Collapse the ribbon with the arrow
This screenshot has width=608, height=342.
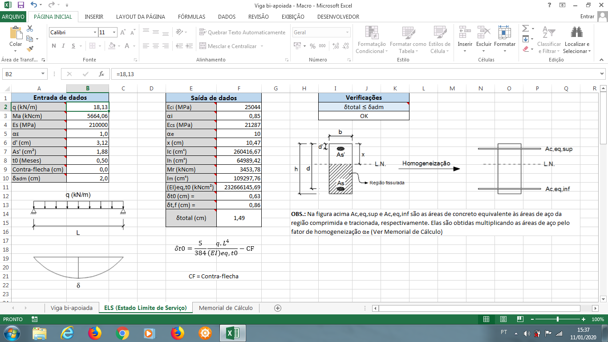click(x=602, y=60)
